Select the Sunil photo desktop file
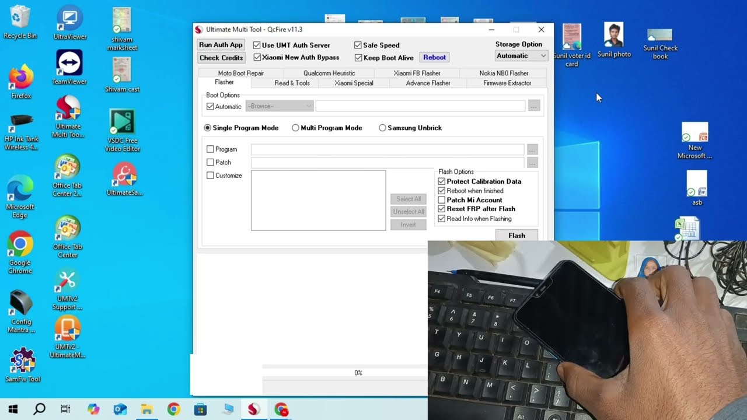 pos(614,40)
